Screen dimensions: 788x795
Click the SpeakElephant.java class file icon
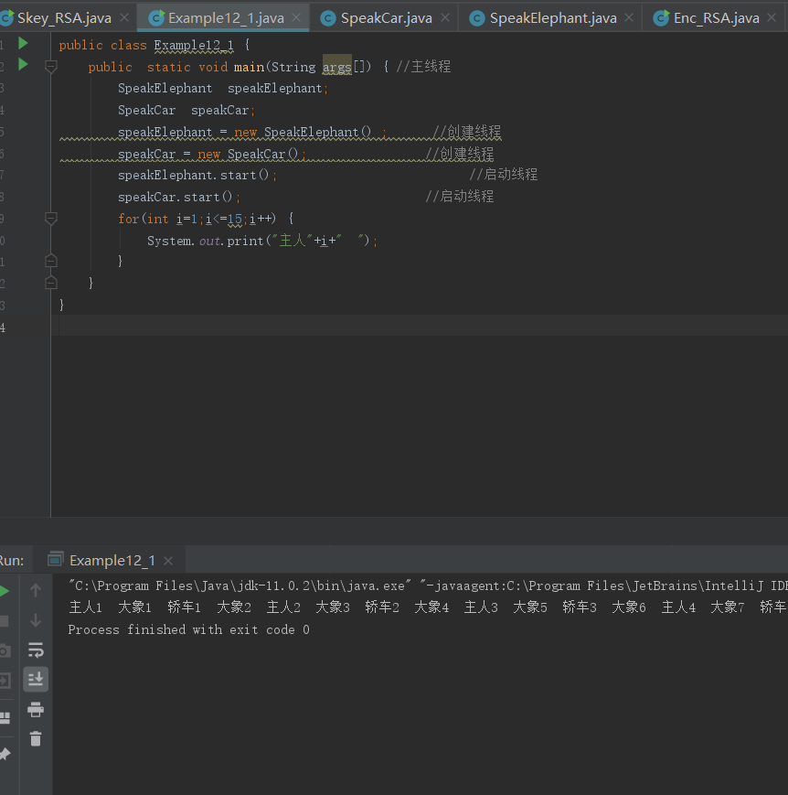pyautogui.click(x=477, y=18)
